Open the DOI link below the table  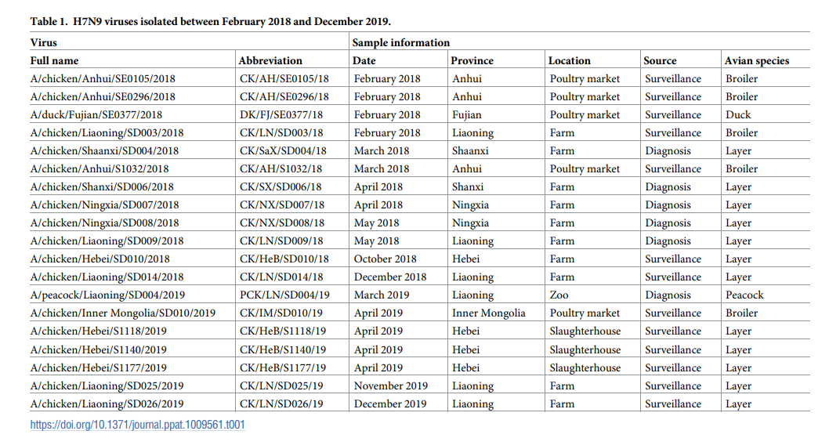point(137,425)
